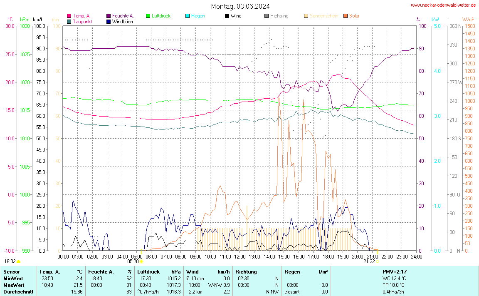Click the chart title Montag, 03.06.2024
Screen dimensions: 479x296
240,6
